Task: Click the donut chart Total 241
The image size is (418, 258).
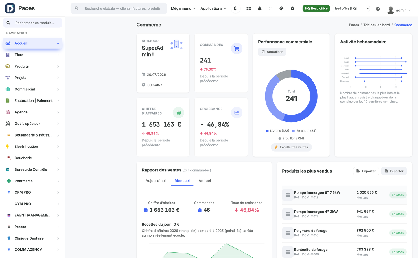Action: click(x=291, y=96)
